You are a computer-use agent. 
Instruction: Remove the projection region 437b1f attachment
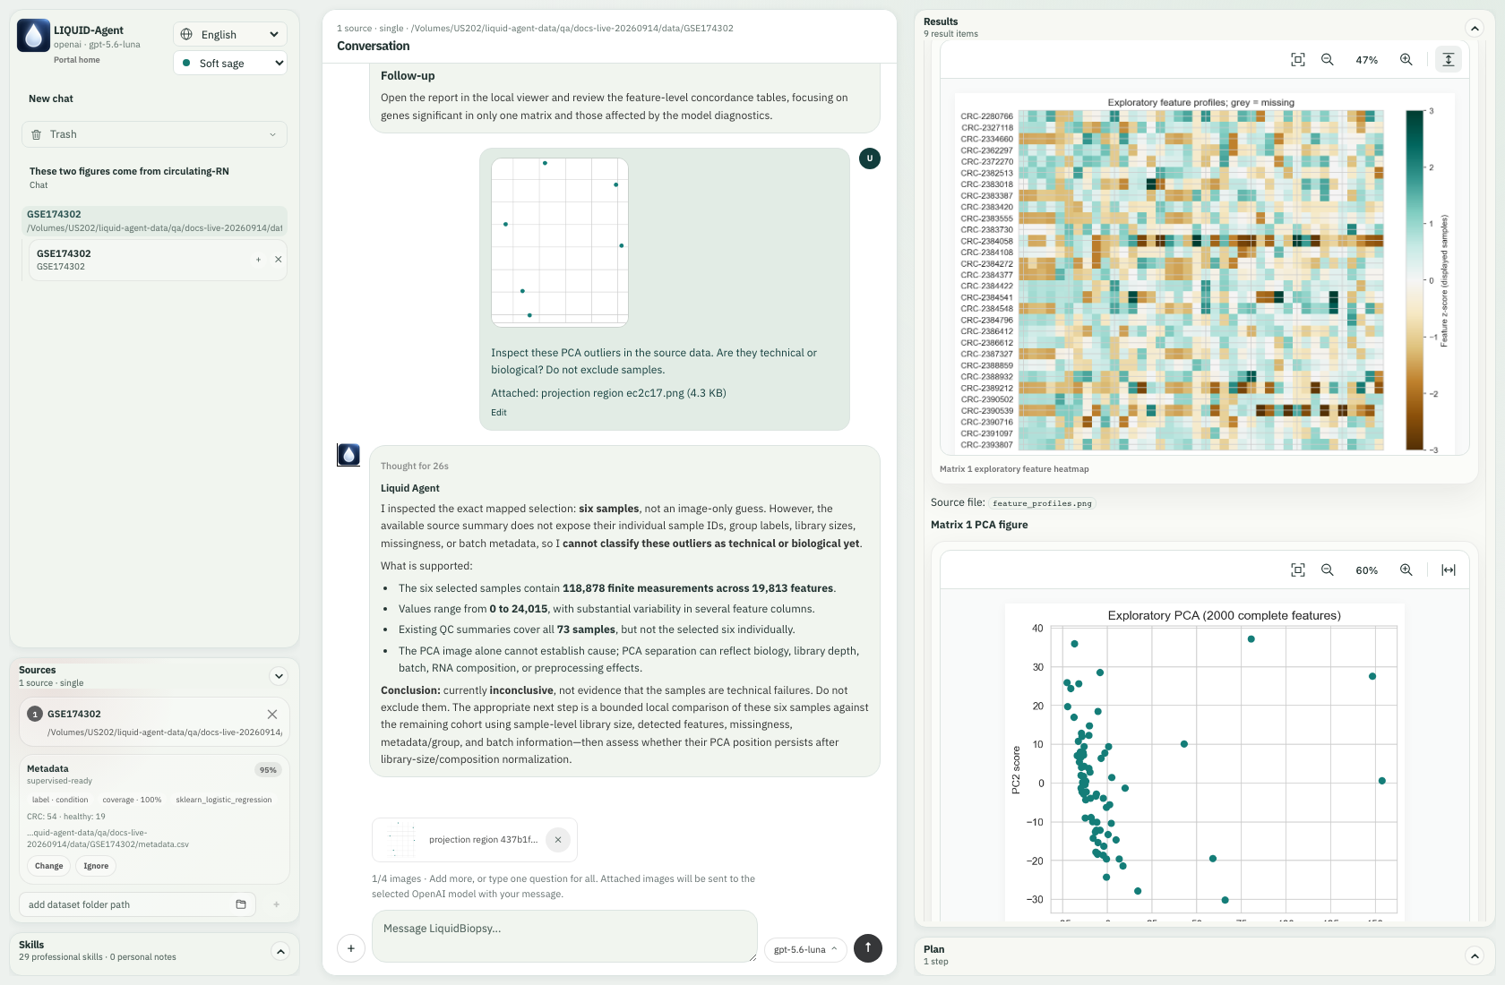pos(558,840)
